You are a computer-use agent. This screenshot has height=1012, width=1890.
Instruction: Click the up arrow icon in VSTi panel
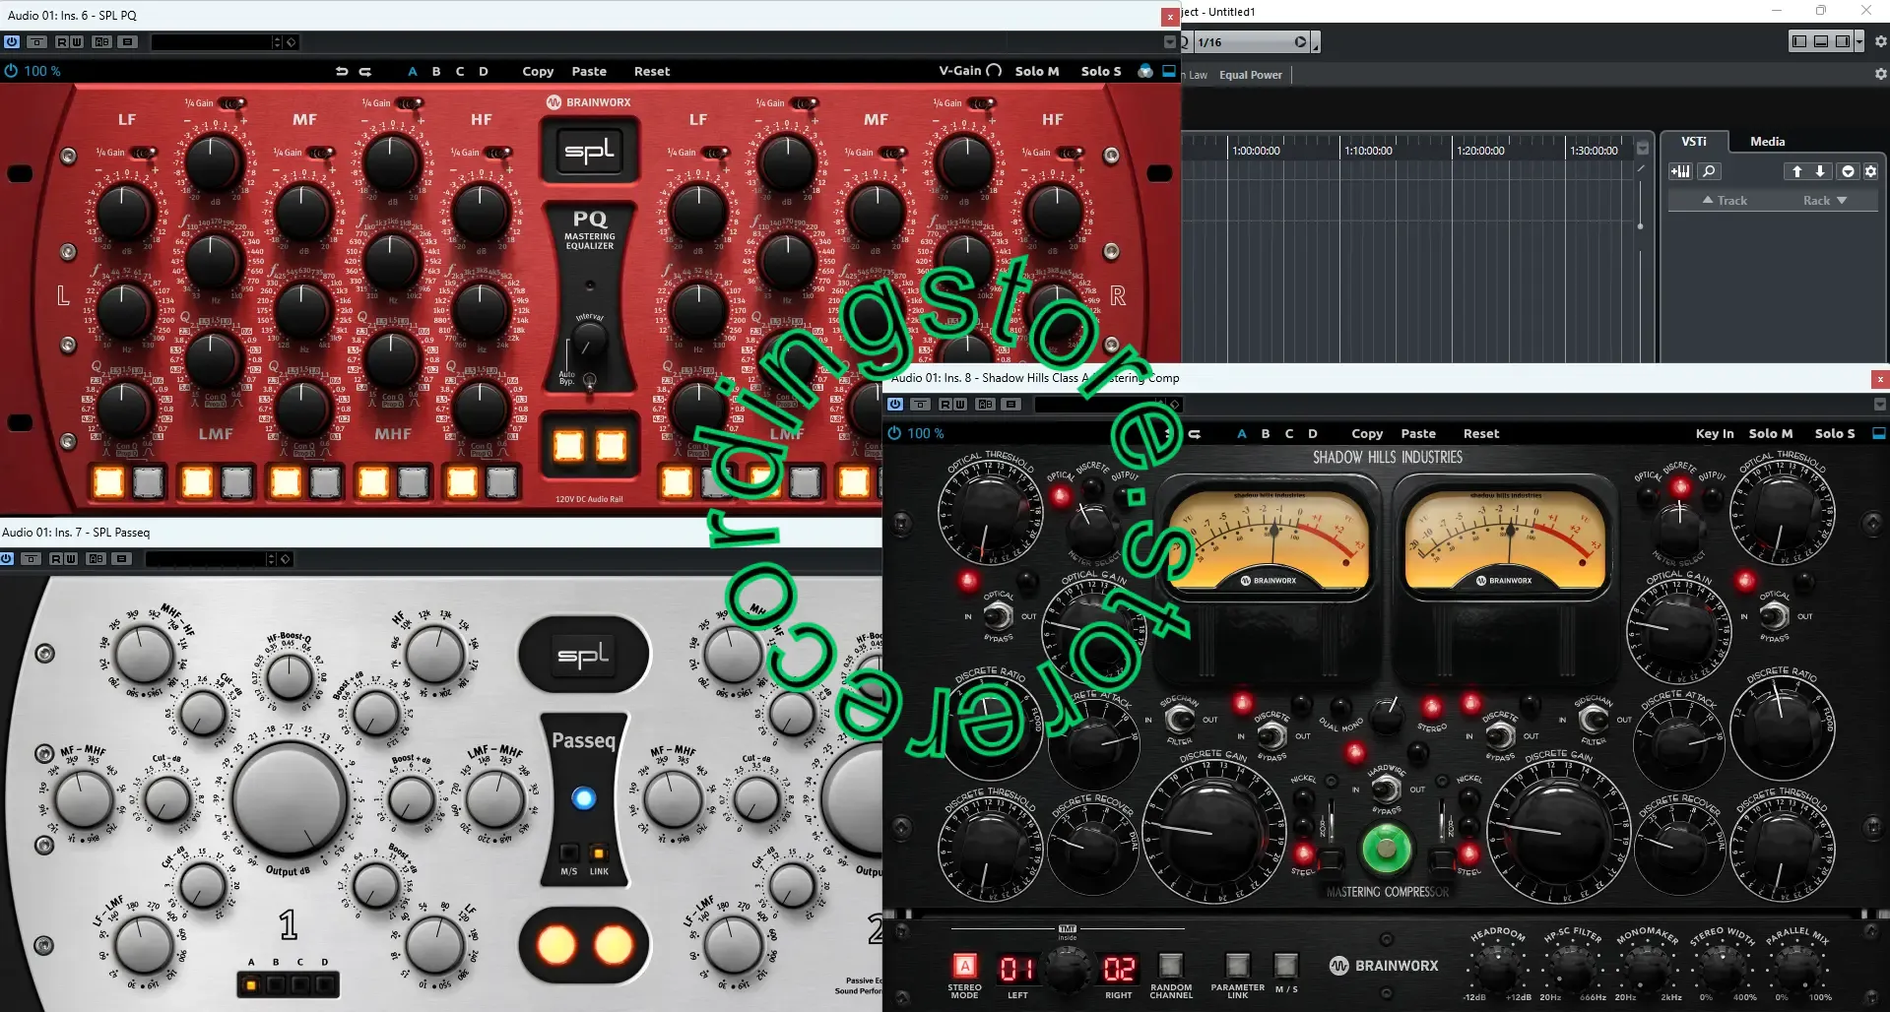coord(1796,171)
